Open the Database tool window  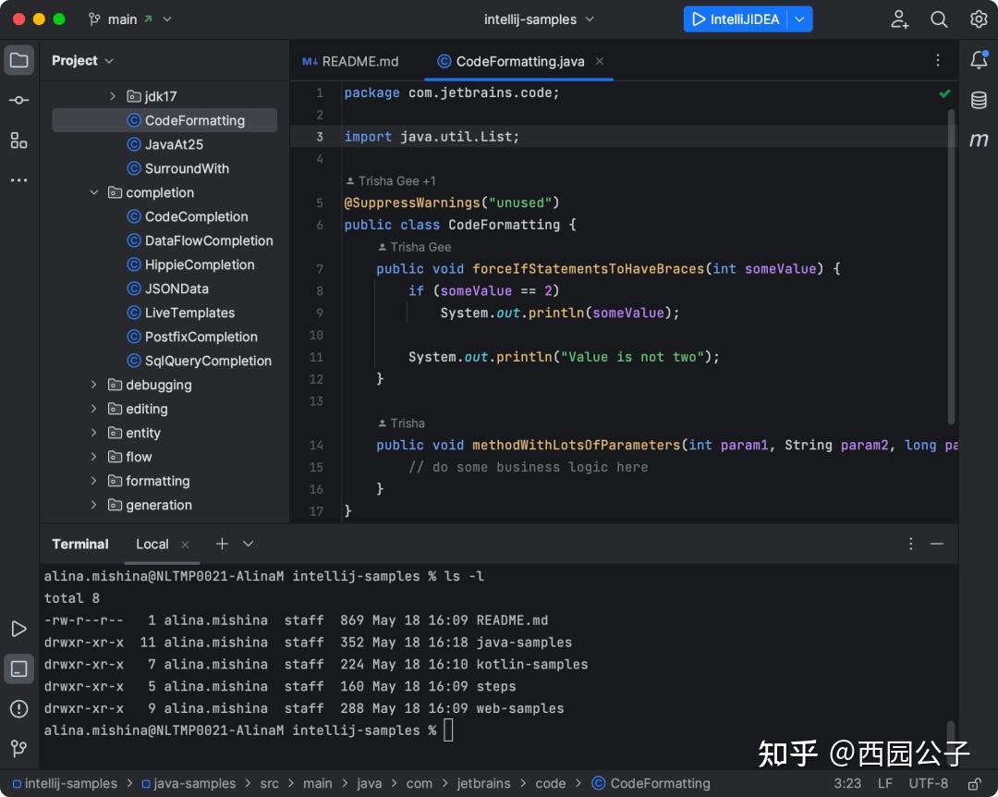click(x=980, y=99)
